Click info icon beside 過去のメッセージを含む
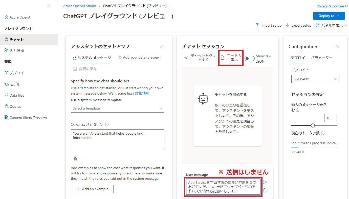The height and width of the screenshot is (199, 349). click(x=298, y=110)
